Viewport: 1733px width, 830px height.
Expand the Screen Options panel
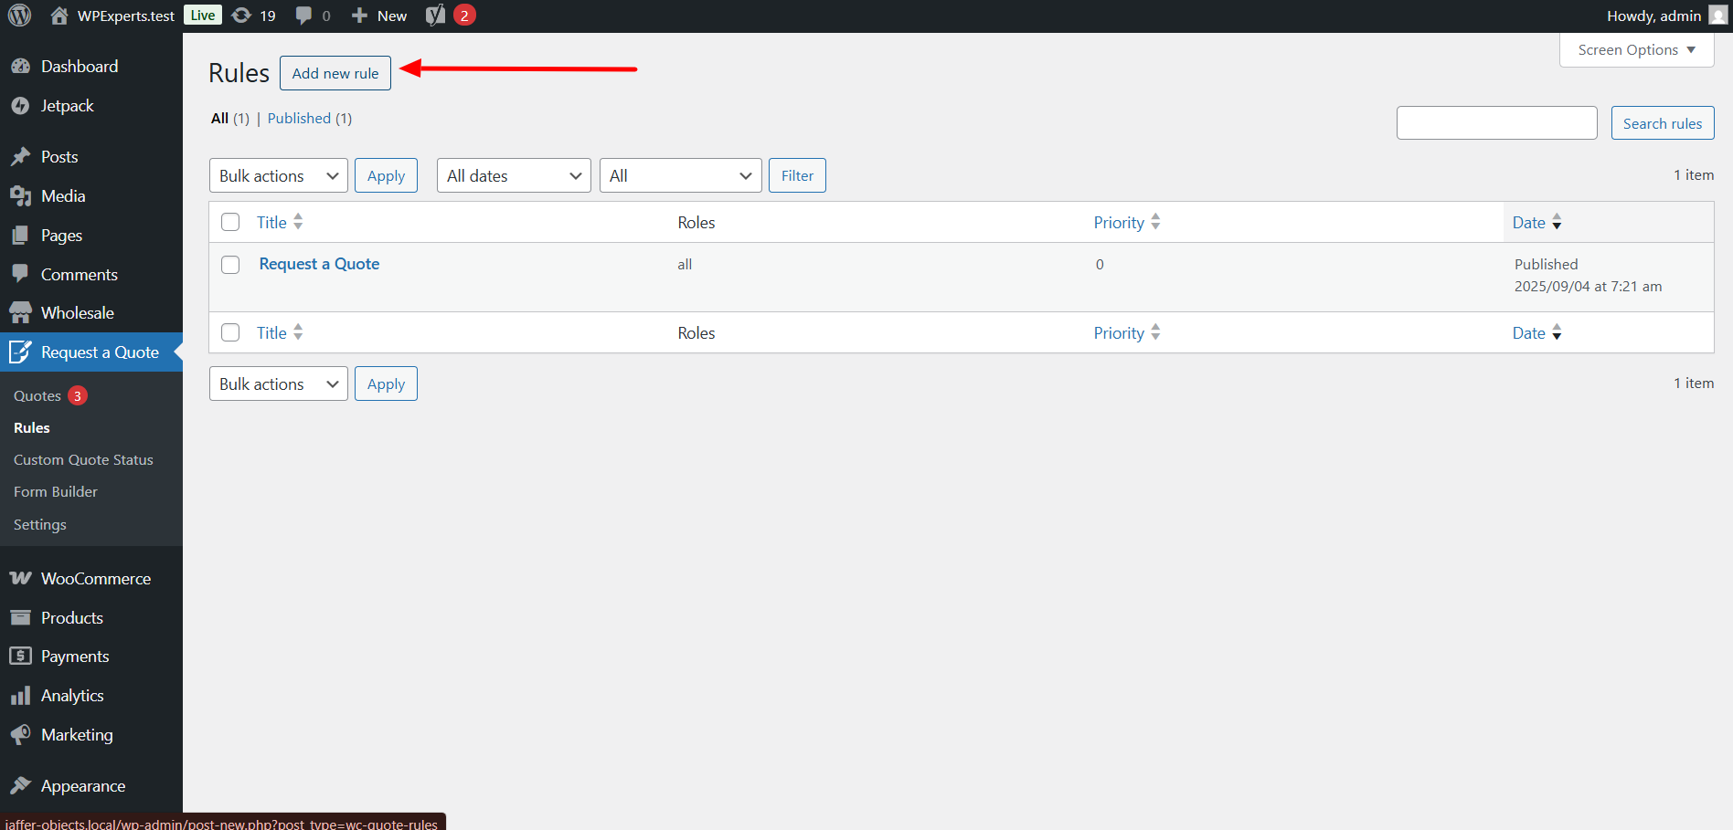point(1635,49)
